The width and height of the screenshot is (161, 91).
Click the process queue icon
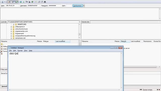pos(24,2)
